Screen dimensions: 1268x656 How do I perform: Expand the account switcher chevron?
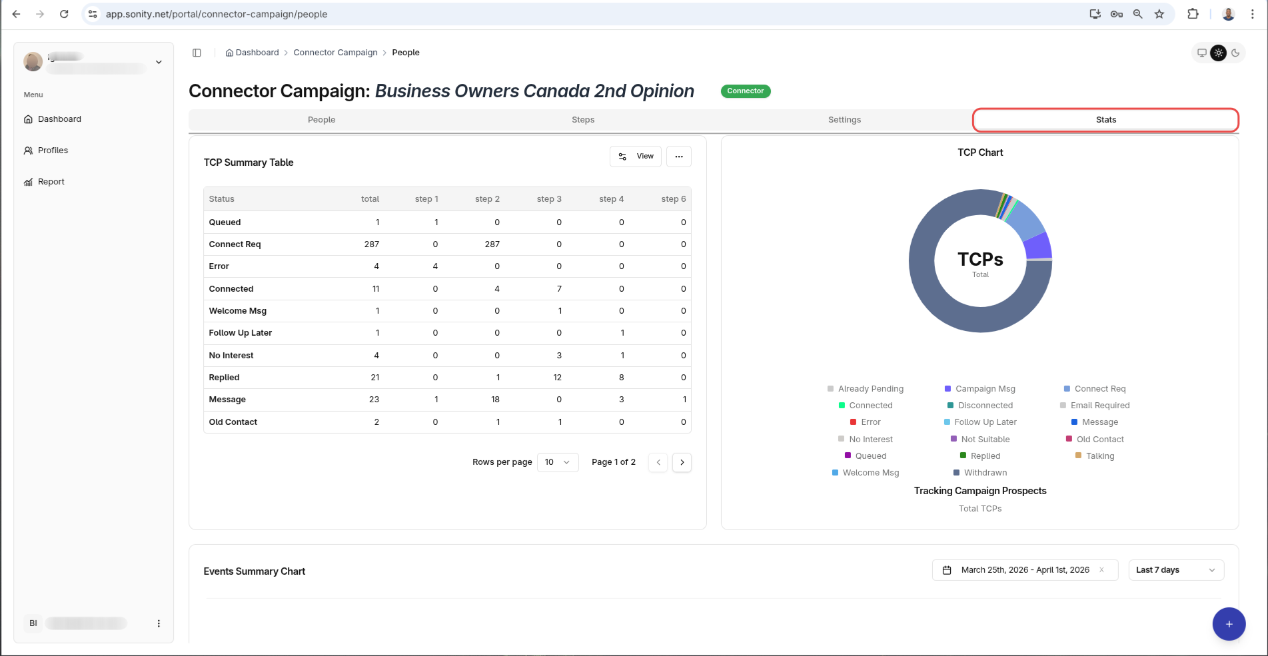159,62
